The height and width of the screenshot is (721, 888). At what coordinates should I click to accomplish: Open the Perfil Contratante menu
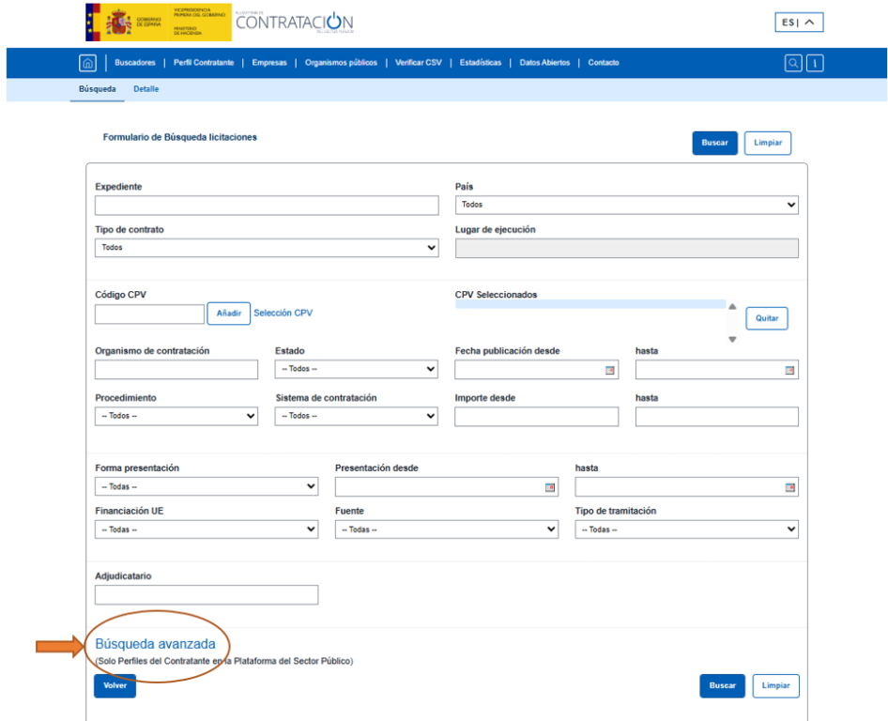[x=204, y=63]
